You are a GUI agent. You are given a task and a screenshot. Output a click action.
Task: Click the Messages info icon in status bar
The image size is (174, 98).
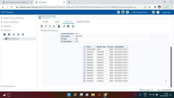pyautogui.click(x=141, y=90)
